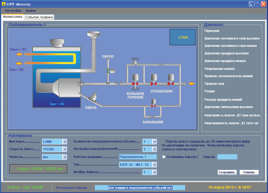Expand the Тип БУПГ 24 dropdown
268x193 pixels.
coord(154,165)
